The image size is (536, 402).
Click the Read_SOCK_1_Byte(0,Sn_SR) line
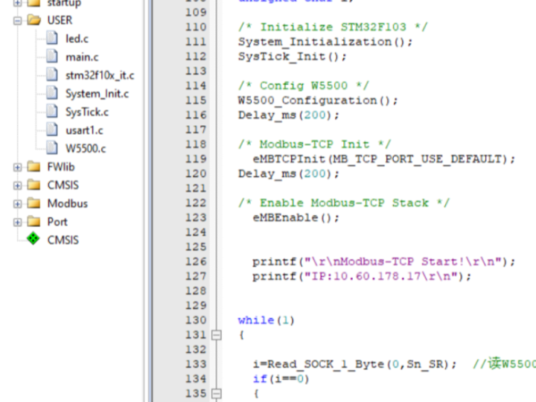[x=355, y=364]
